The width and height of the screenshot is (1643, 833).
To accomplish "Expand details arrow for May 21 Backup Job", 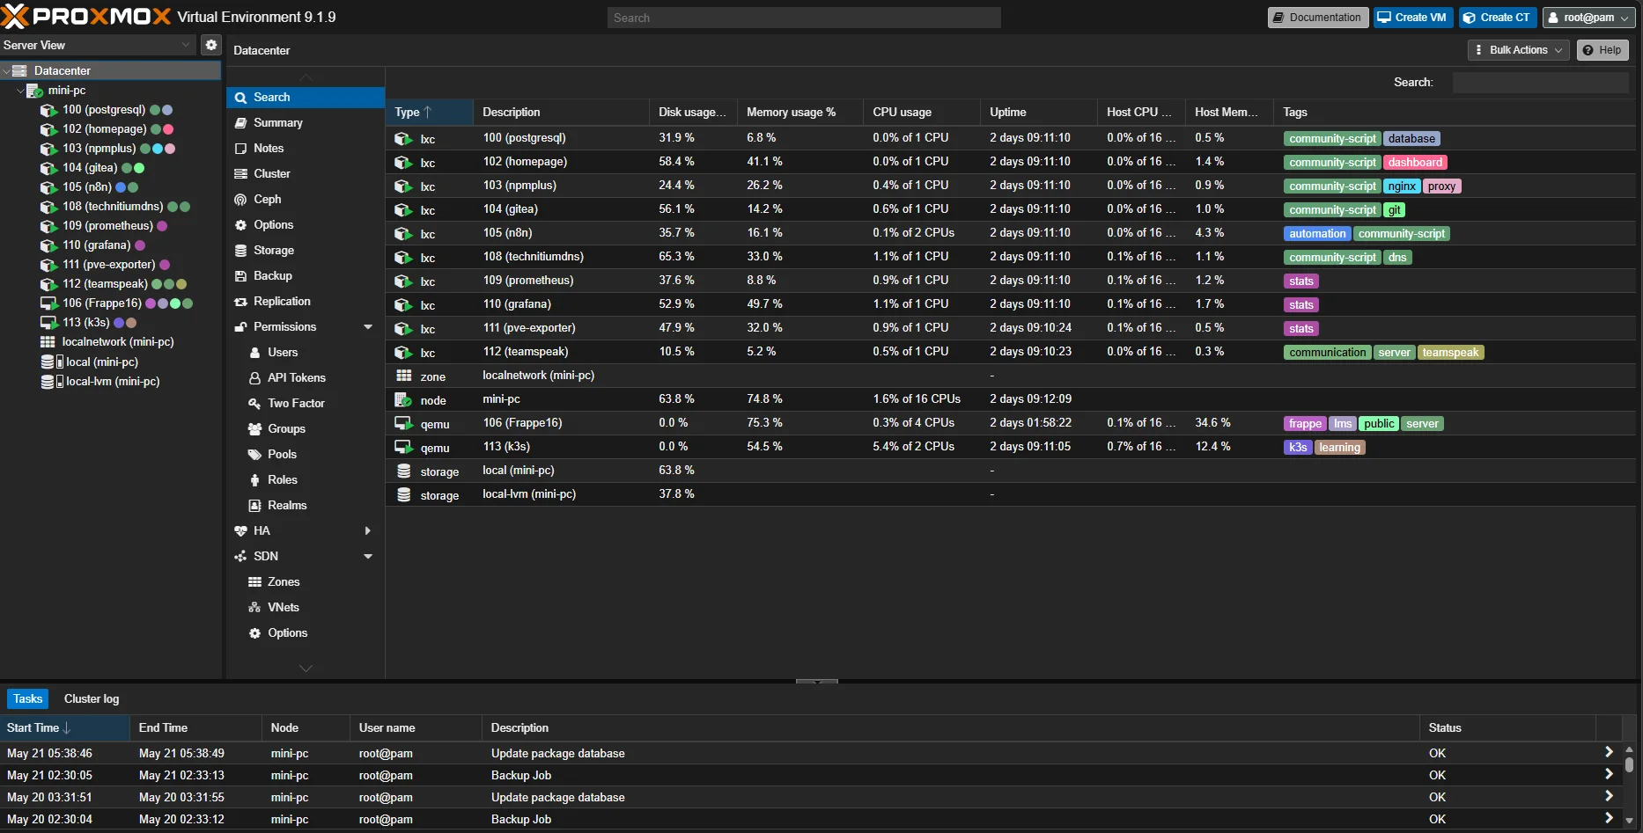I will point(1609,775).
